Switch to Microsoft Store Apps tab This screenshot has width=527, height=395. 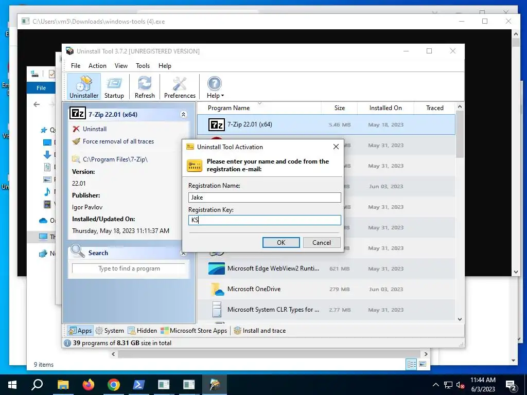[194, 331]
